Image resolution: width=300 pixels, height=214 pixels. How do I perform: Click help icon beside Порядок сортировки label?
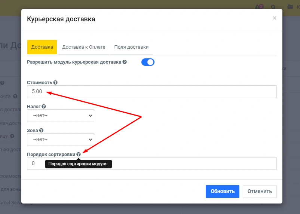pyautogui.click(x=79, y=154)
